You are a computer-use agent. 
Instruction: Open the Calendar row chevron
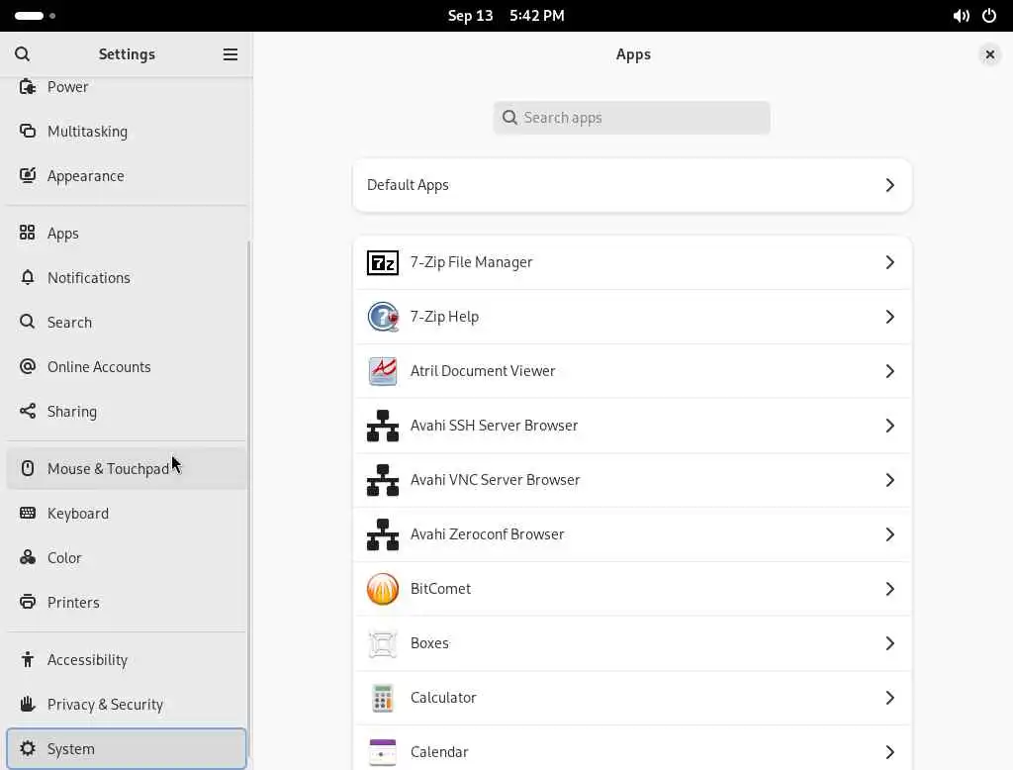[x=889, y=752]
